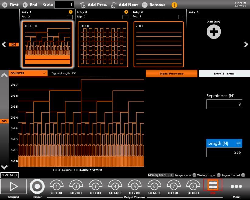Select the ZERO waveform thumbnail
250x200 pixels.
click(x=159, y=44)
